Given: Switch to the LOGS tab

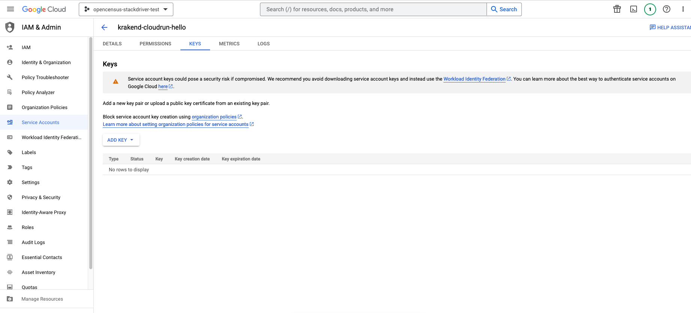Looking at the screenshot, I should (x=264, y=43).
